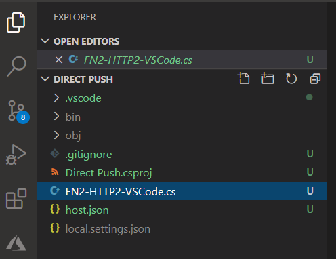The height and width of the screenshot is (259, 336).
Task: Click the U status beside host.json
Action: pos(310,210)
